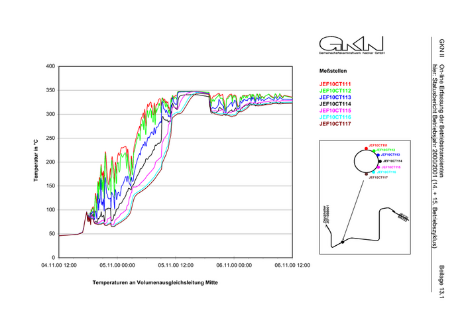Click the GKN company logo
This screenshot has width=464, height=328.
[342, 44]
